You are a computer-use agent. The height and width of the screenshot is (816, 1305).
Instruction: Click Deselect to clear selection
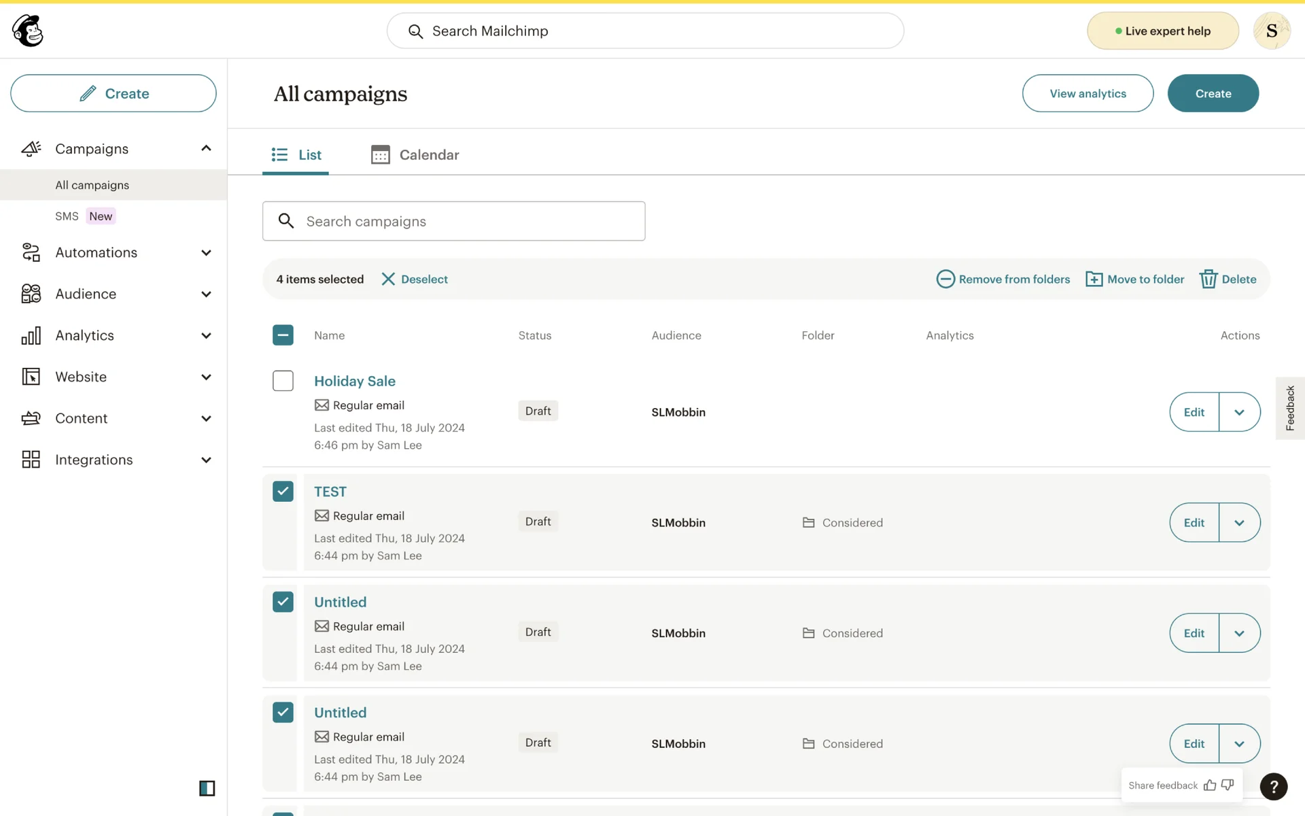point(415,279)
